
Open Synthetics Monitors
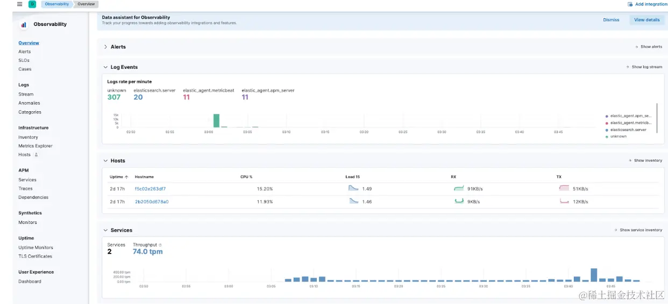tap(27, 222)
